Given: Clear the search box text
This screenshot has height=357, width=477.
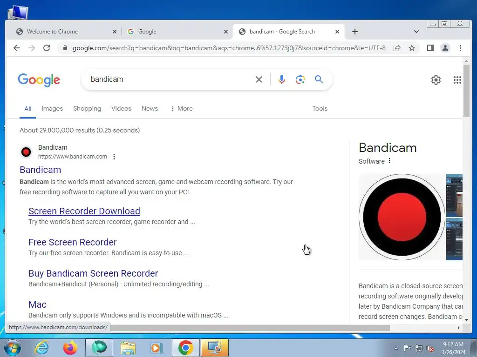Looking at the screenshot, I should click(259, 79).
